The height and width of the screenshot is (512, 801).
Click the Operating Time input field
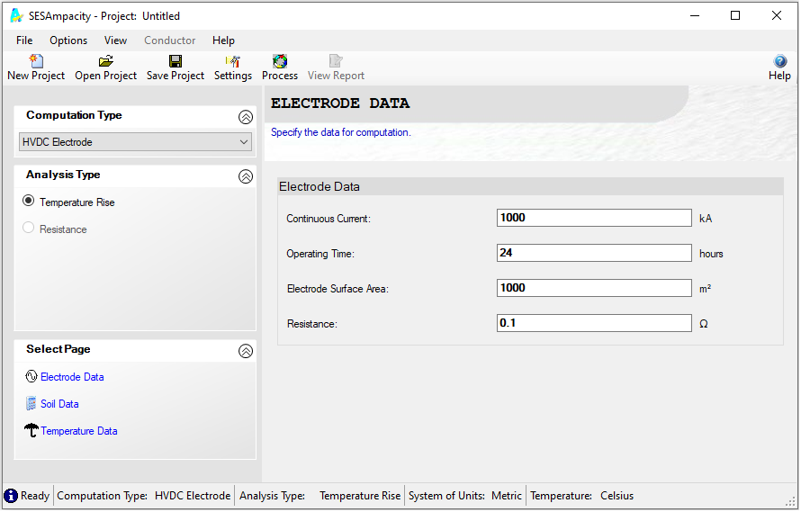(594, 253)
